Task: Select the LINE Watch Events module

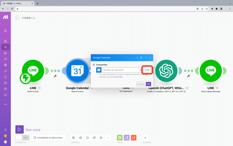Action: (33, 71)
